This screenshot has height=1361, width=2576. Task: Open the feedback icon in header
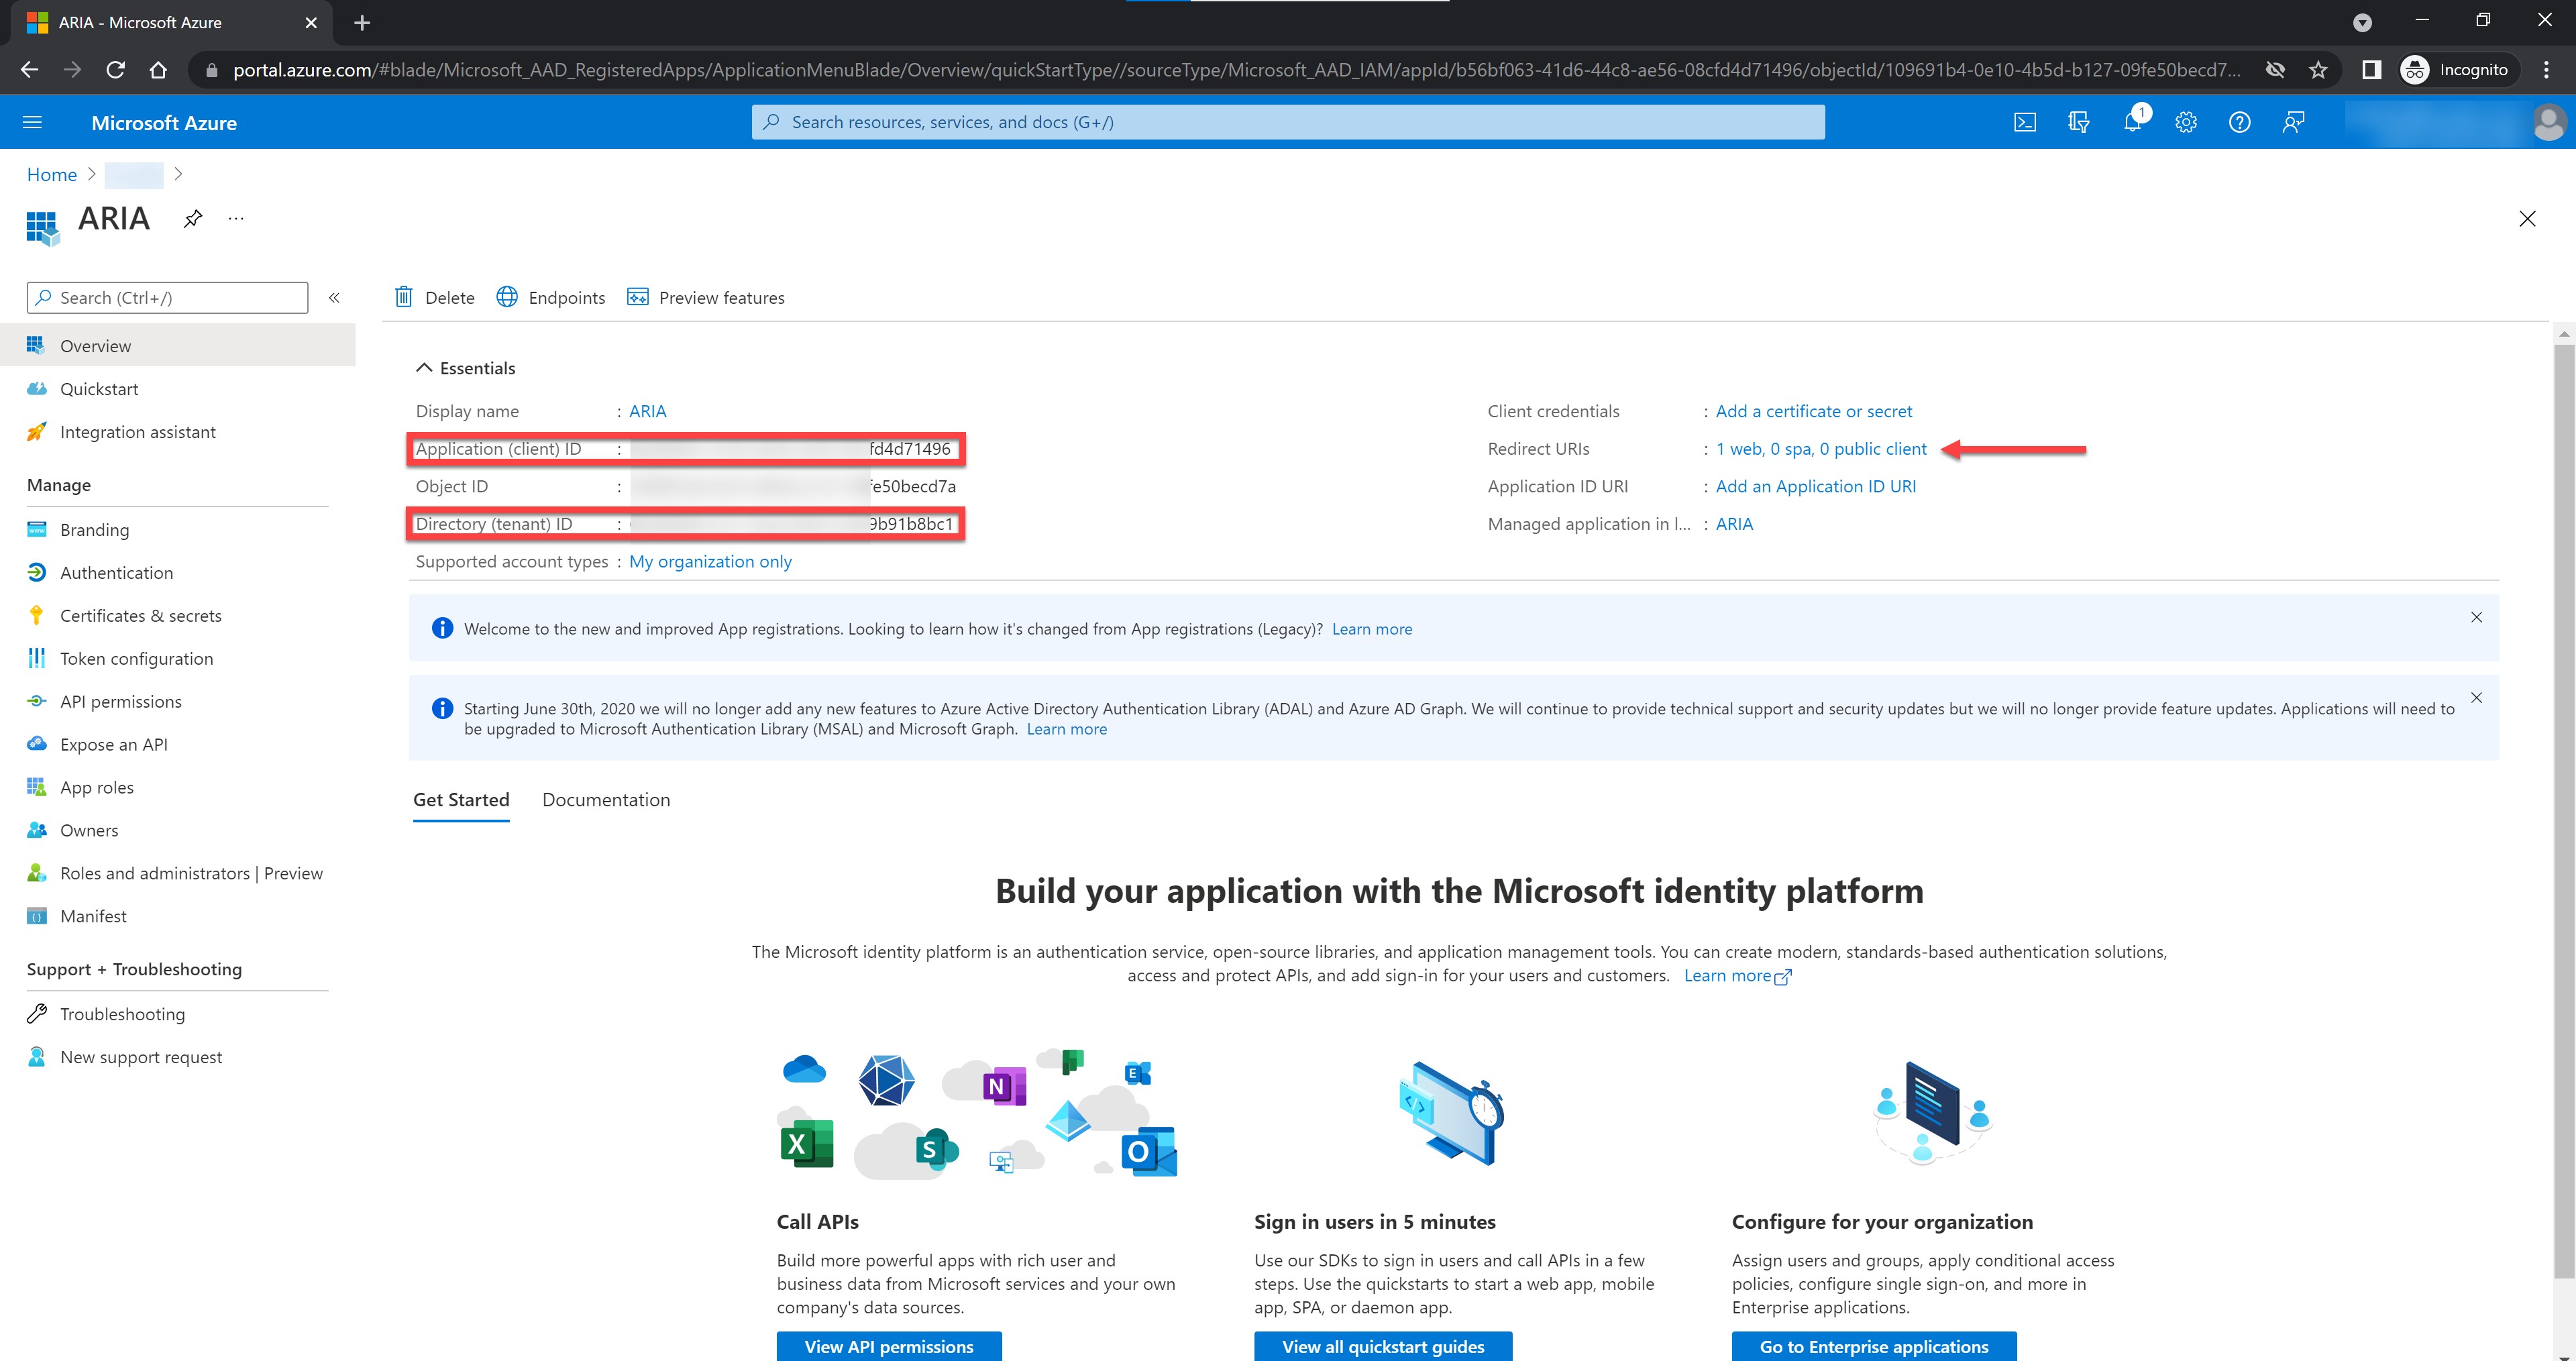2293,122
